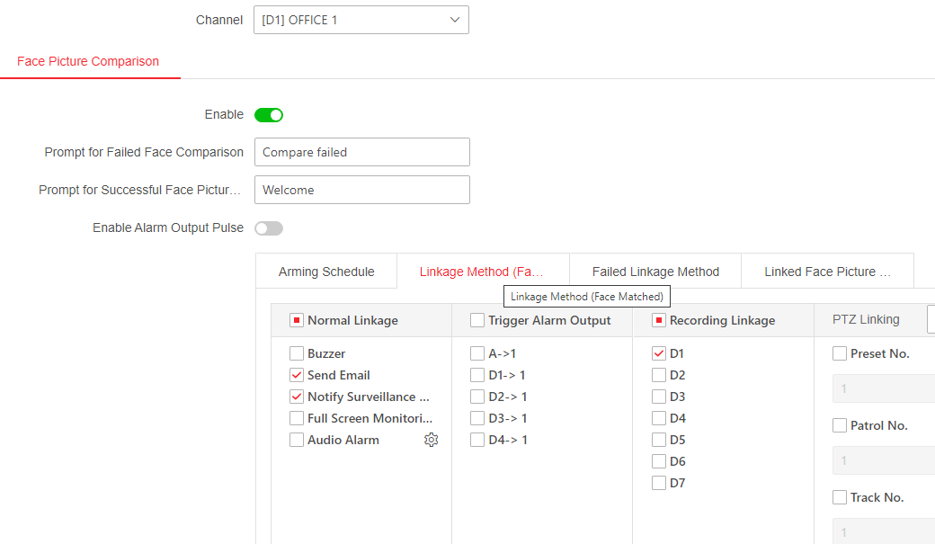This screenshot has height=544, width=935.
Task: Expand the Channel dropdown
Action: coord(361,20)
